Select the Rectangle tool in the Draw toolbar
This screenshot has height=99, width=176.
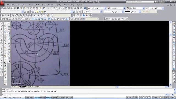[2, 35]
